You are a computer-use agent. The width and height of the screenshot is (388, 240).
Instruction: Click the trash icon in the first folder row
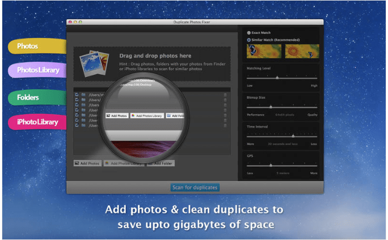(x=225, y=95)
